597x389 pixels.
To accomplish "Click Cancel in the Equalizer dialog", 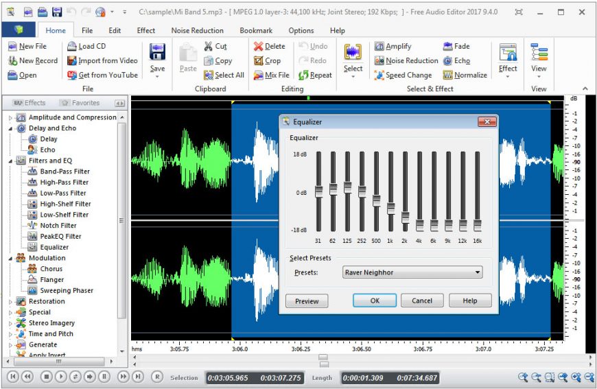I will point(422,300).
